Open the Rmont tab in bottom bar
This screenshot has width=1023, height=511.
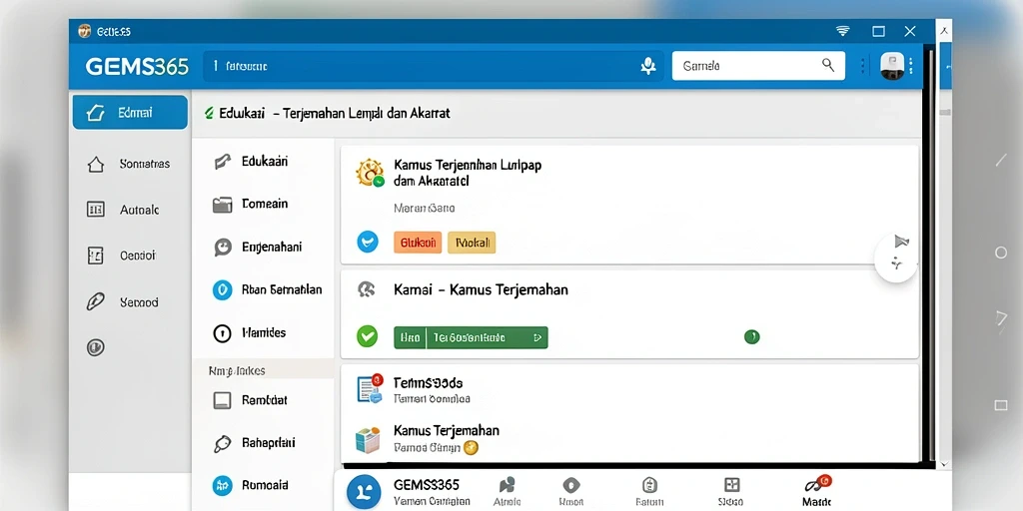coord(570,492)
